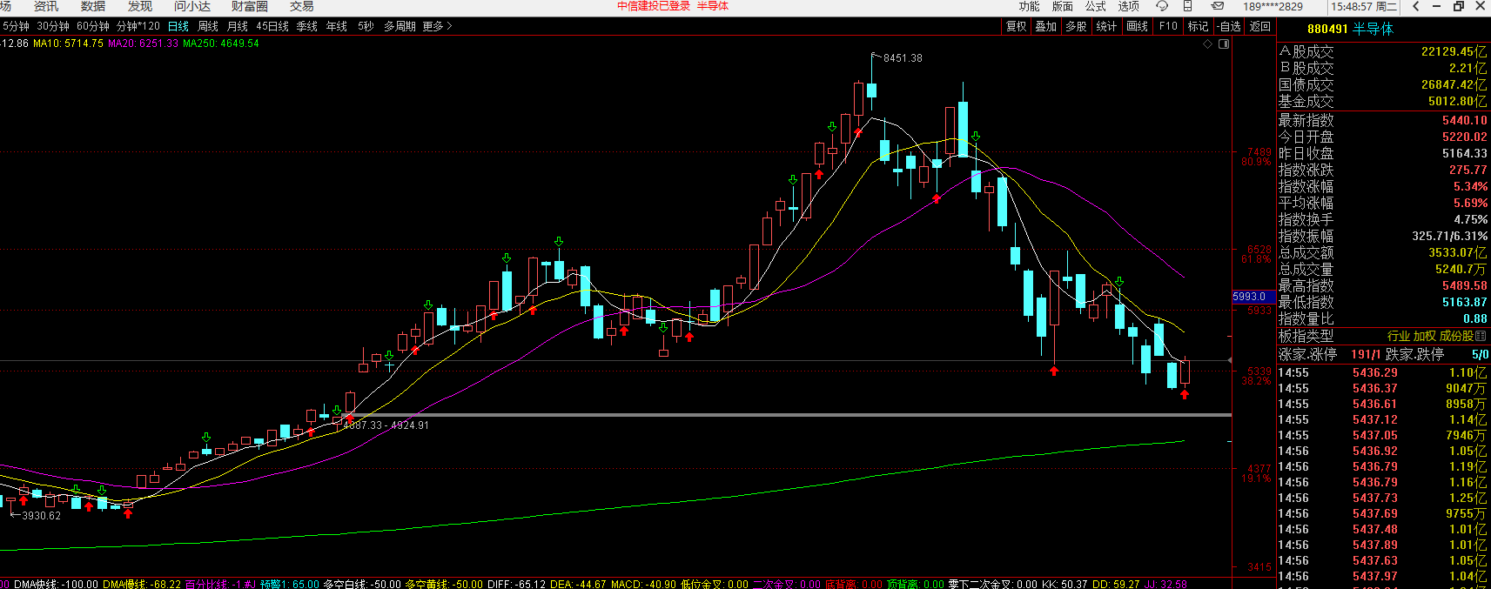Click the 最新指数 value 5440.10
Viewport: 1491px width, 589px height.
click(1464, 121)
